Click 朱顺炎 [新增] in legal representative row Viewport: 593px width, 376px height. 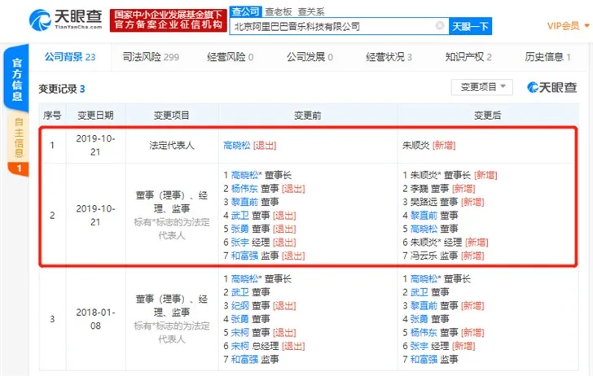click(428, 145)
